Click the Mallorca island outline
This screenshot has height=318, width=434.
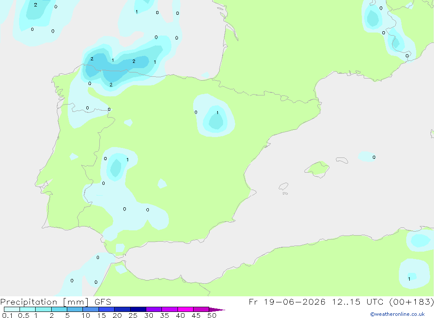tap(317, 169)
